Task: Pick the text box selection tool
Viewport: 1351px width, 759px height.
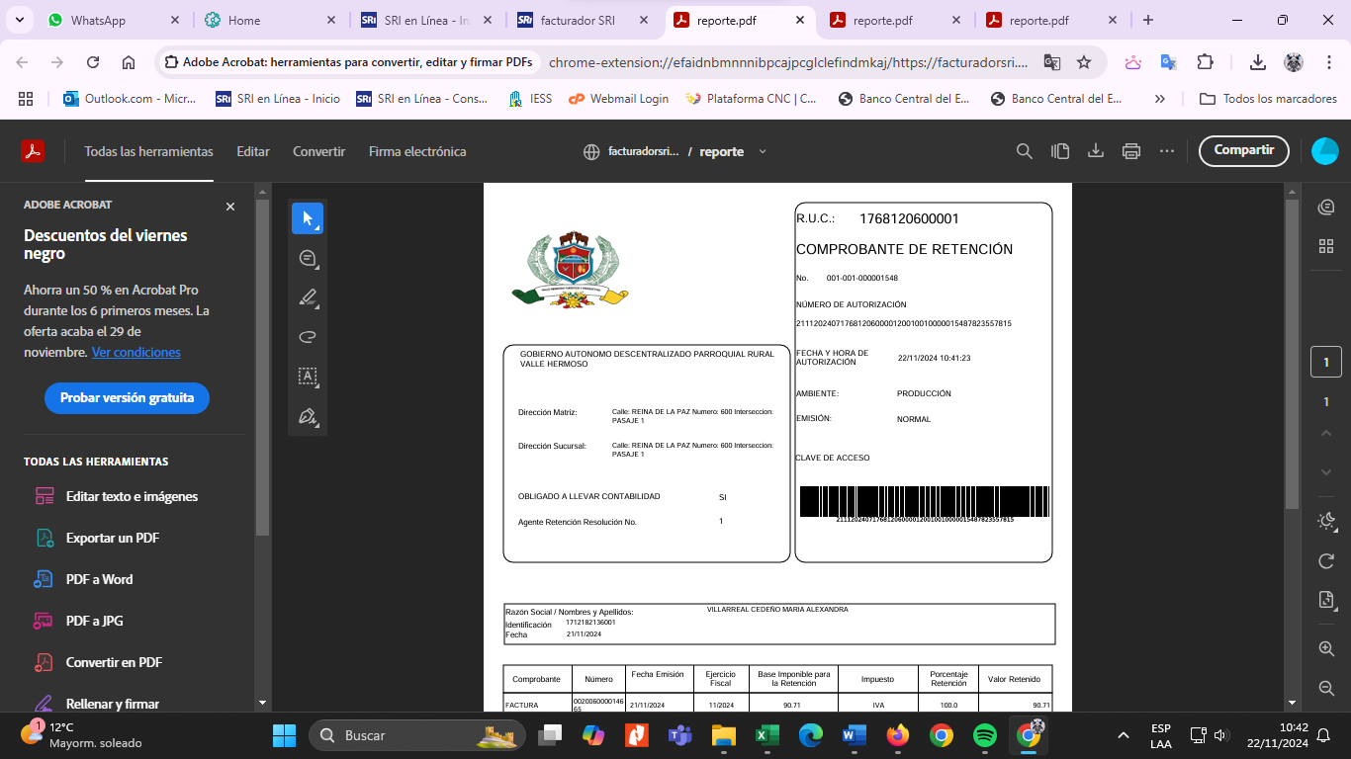Action: tap(307, 377)
